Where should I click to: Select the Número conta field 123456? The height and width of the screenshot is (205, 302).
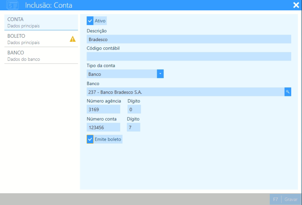tap(104, 127)
